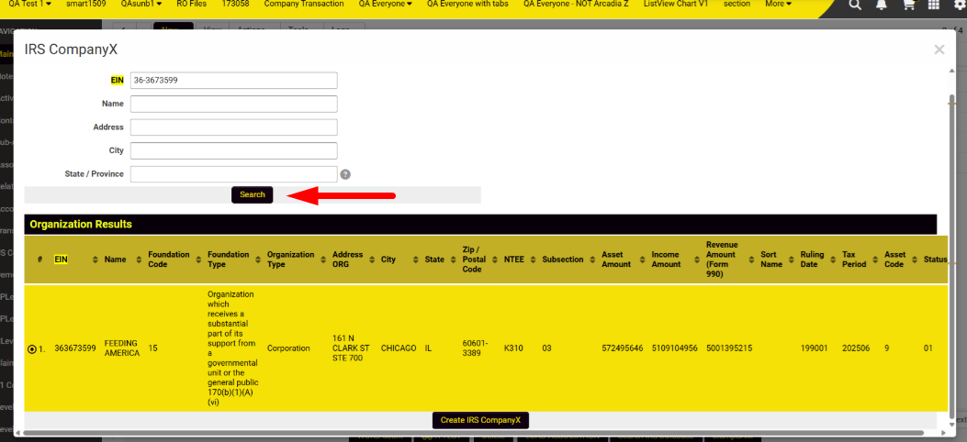Sort by NTEE column arrows
The width and height of the screenshot is (967, 442).
click(x=533, y=260)
